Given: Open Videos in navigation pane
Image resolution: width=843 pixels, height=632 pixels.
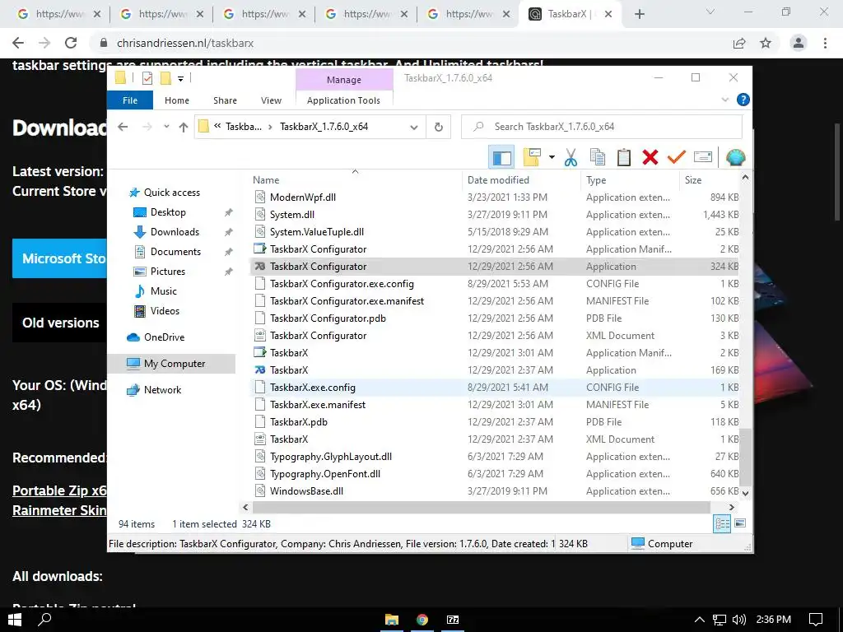Looking at the screenshot, I should (165, 311).
